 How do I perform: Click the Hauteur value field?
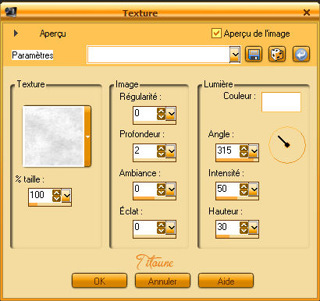(228, 227)
